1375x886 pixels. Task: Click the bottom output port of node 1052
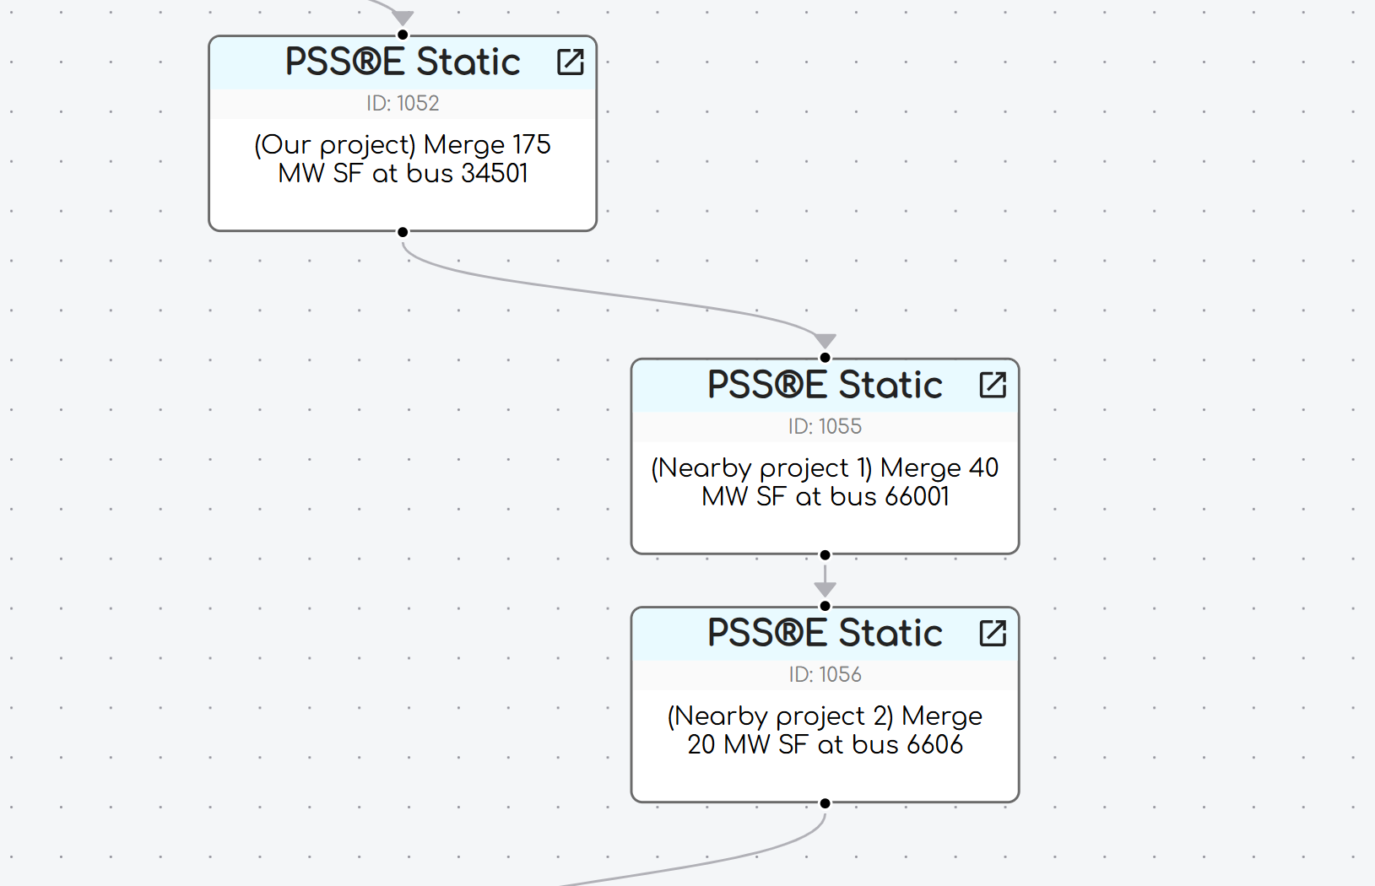403,232
